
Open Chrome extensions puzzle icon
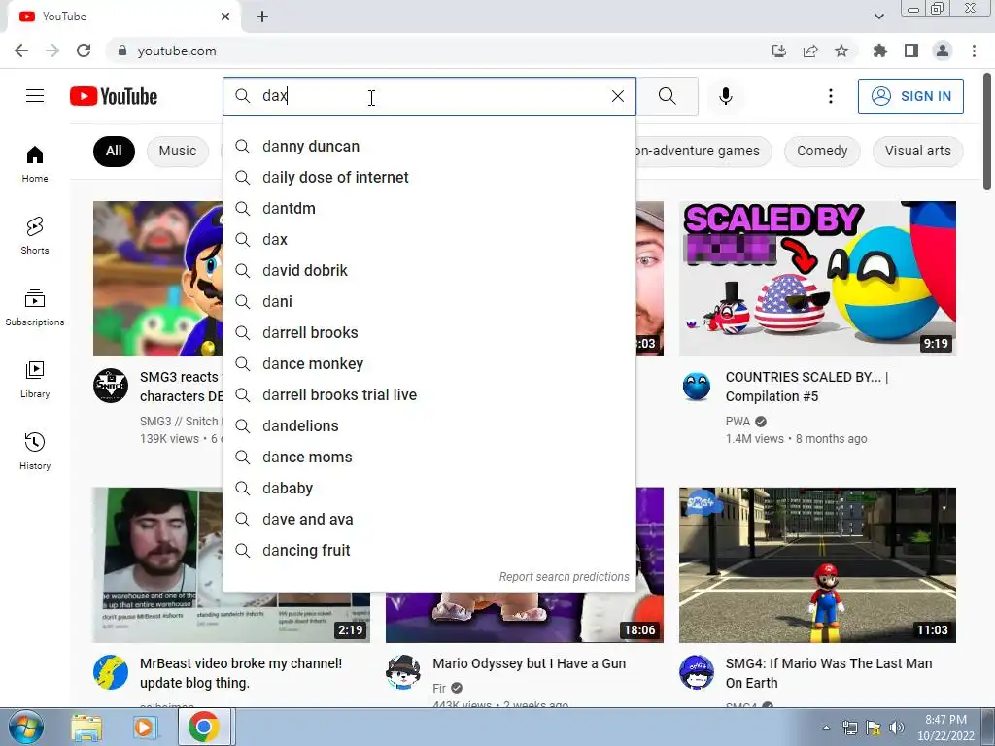pos(880,51)
